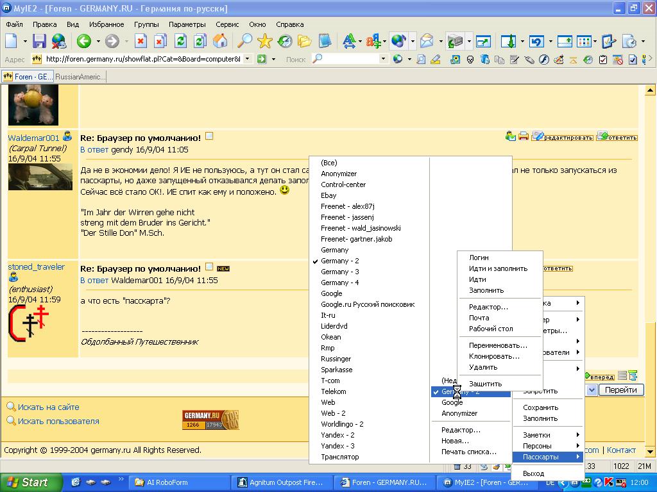
Task: Switch to the RussianAmeric... tab
Action: point(80,77)
